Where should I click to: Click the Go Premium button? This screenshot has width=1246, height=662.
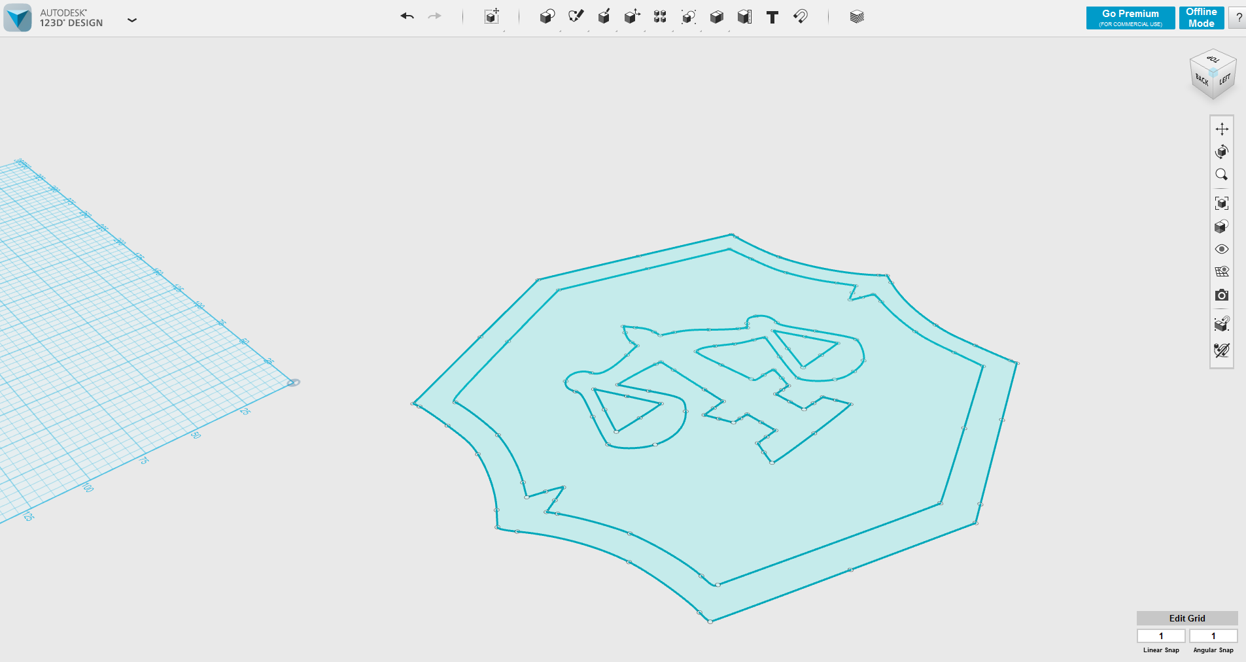click(x=1130, y=18)
